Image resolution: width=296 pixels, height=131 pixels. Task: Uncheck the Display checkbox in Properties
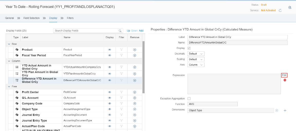tap(189, 48)
